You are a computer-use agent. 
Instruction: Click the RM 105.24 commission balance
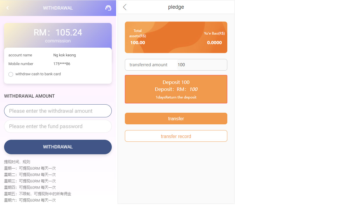(58, 33)
